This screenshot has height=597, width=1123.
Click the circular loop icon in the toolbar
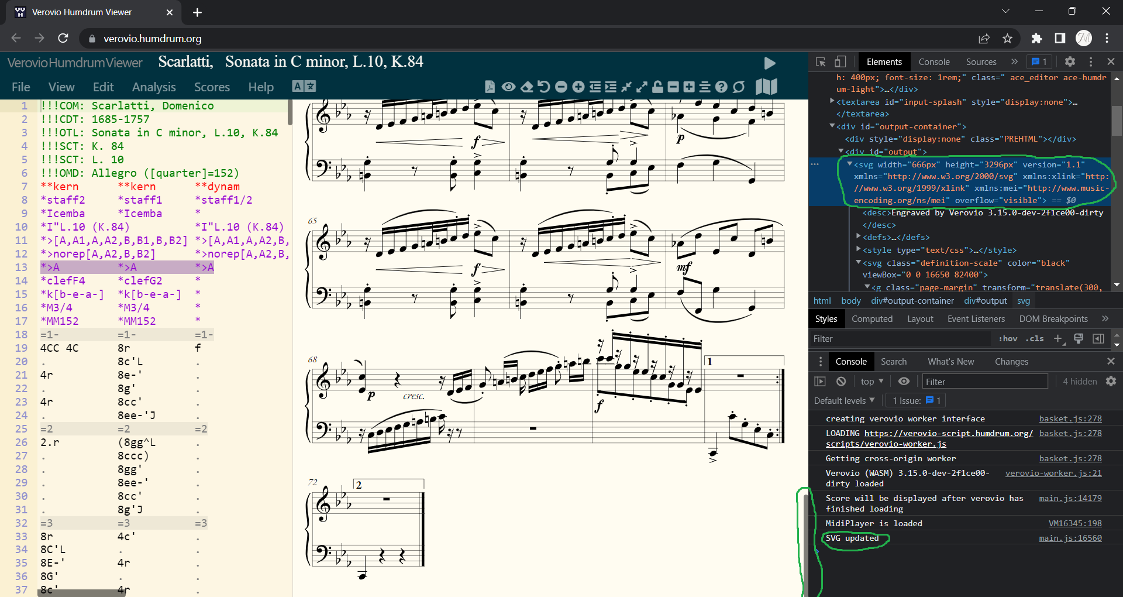[x=739, y=87]
